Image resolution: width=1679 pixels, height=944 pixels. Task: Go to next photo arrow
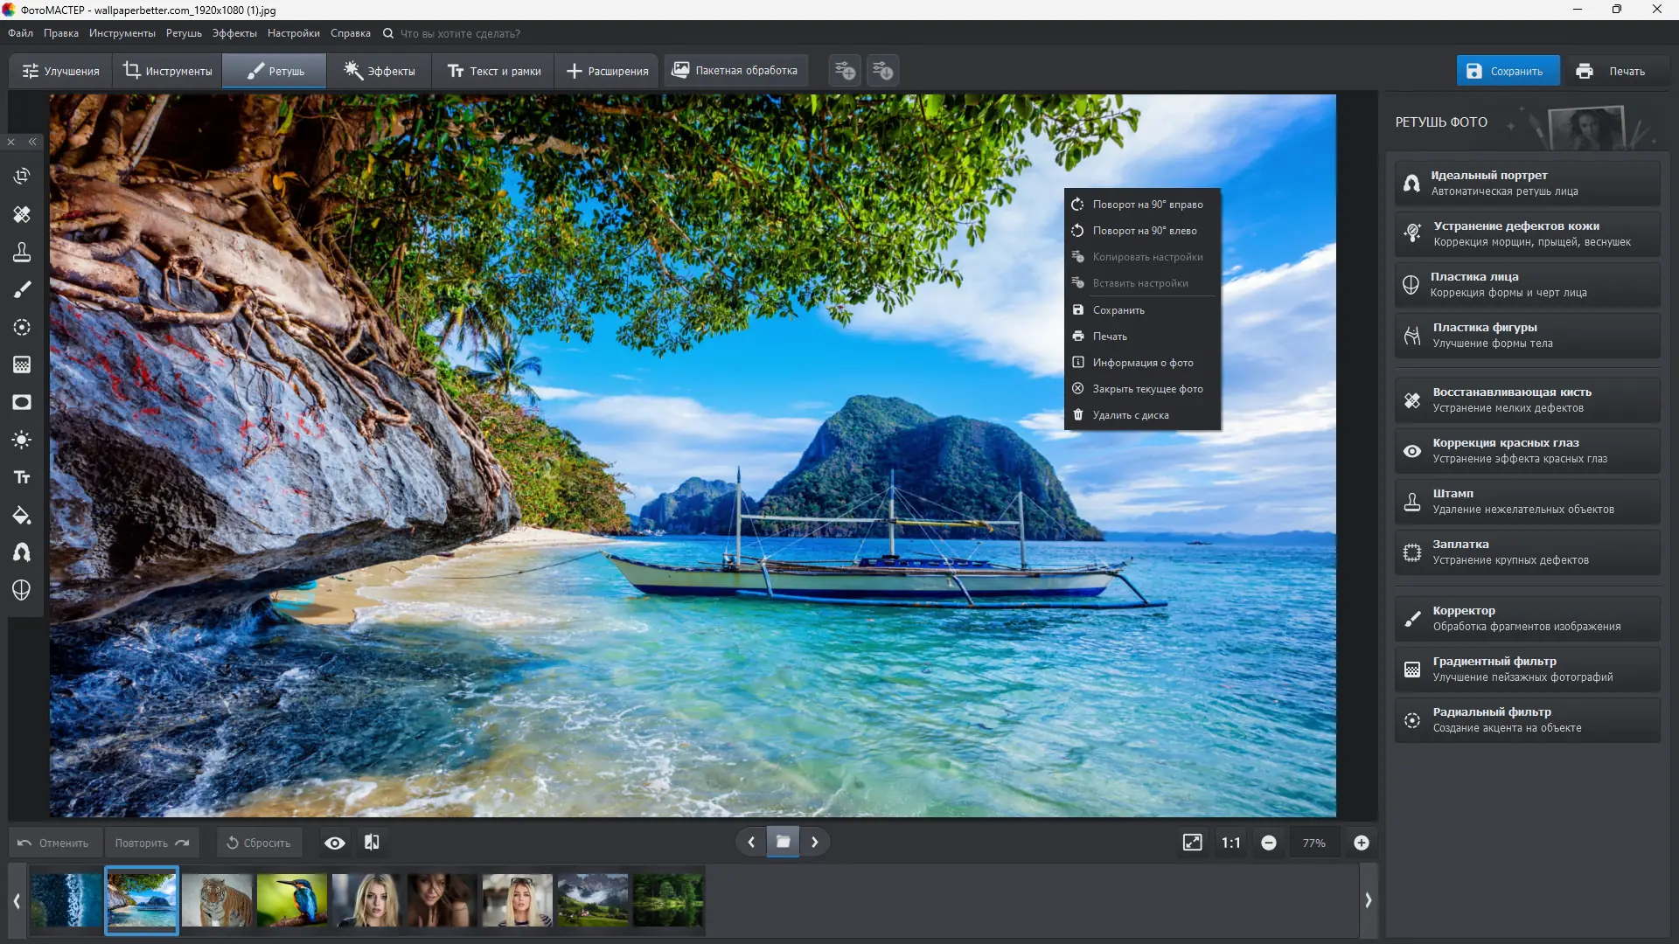click(814, 843)
